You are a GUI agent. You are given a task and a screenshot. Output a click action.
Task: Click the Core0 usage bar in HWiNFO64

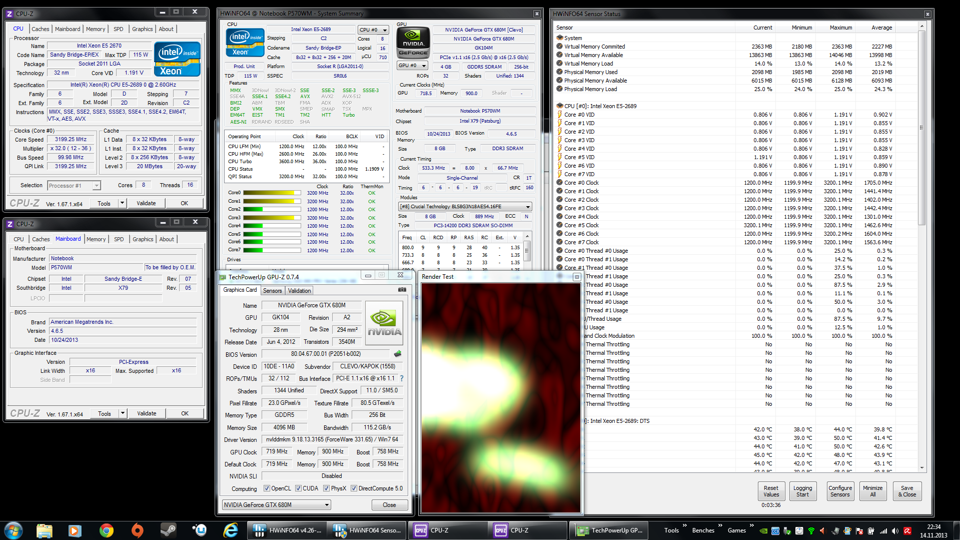(x=272, y=193)
